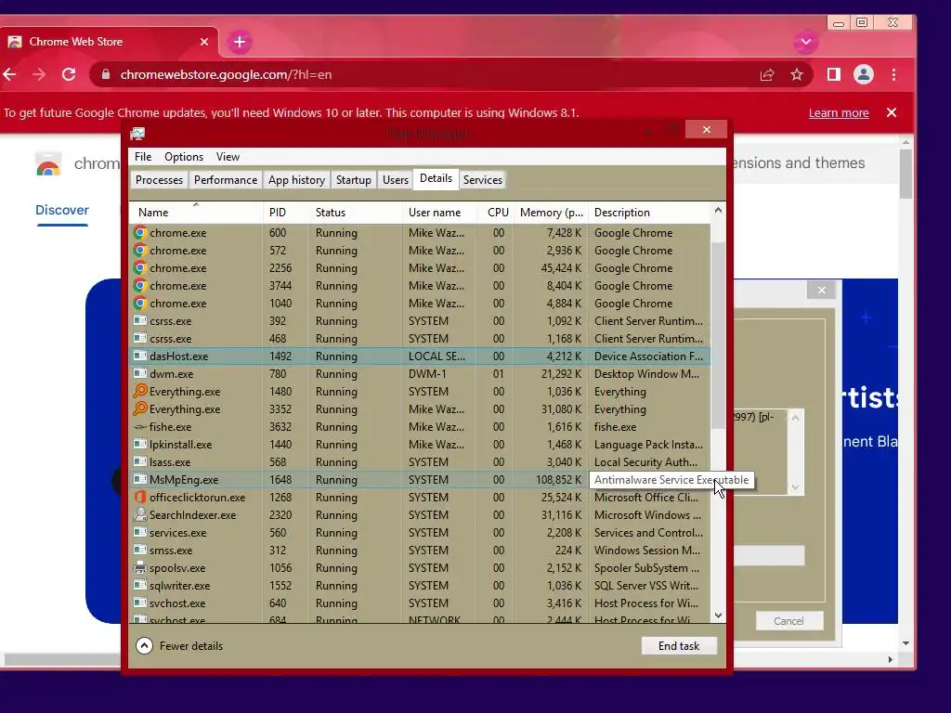Click the Learn more link

tap(839, 112)
